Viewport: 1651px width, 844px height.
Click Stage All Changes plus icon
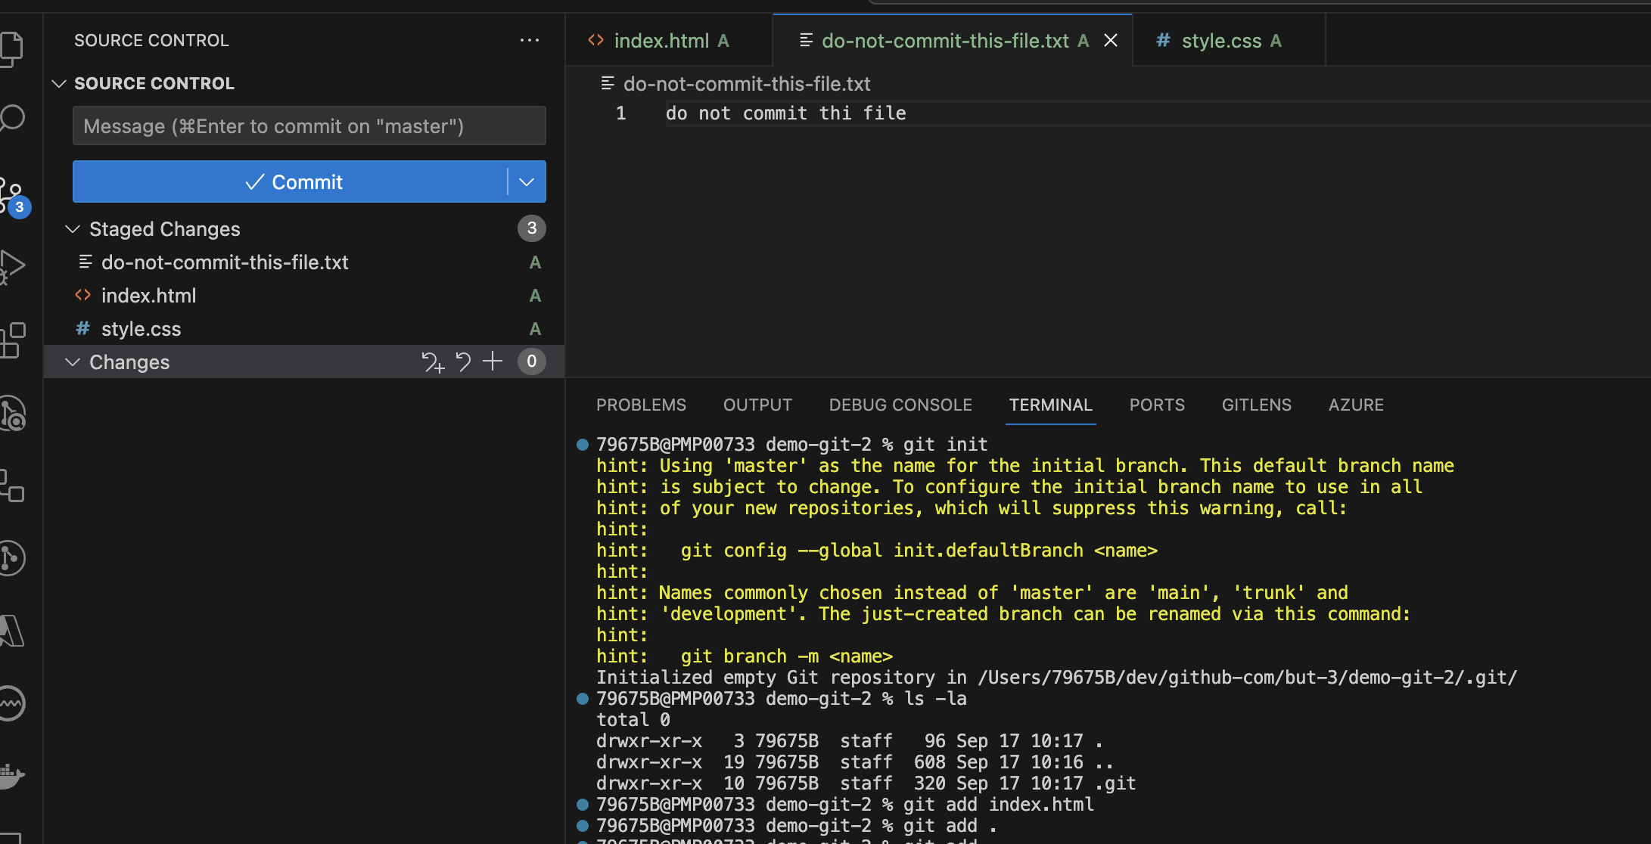tap(493, 361)
